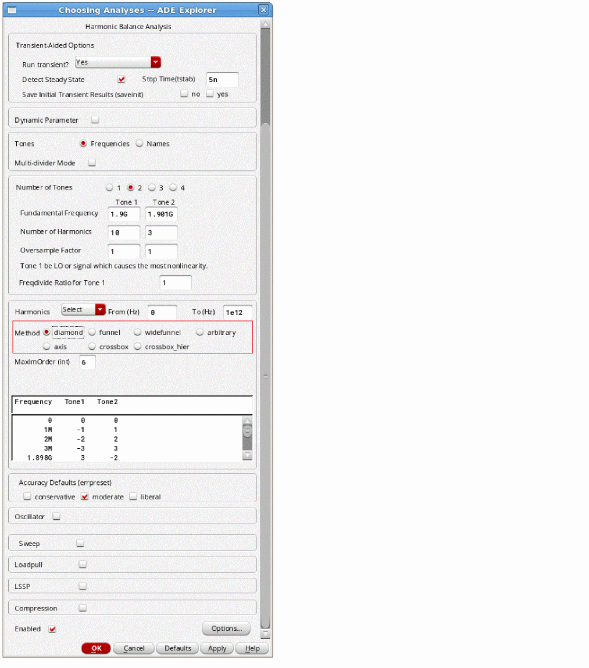Set Number of Tones to 3
Image resolution: width=589 pixels, height=668 pixels.
(x=152, y=188)
